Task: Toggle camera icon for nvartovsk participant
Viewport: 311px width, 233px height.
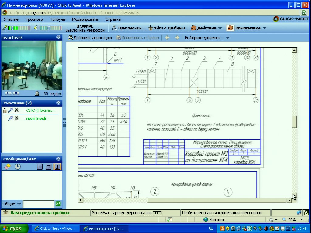Action: [x=16, y=118]
